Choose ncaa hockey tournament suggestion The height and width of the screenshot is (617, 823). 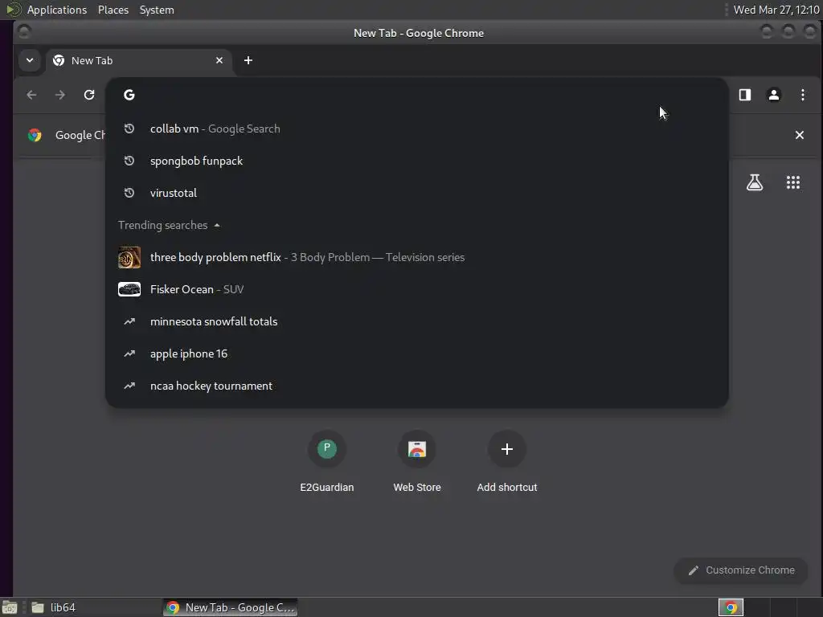coord(417,386)
